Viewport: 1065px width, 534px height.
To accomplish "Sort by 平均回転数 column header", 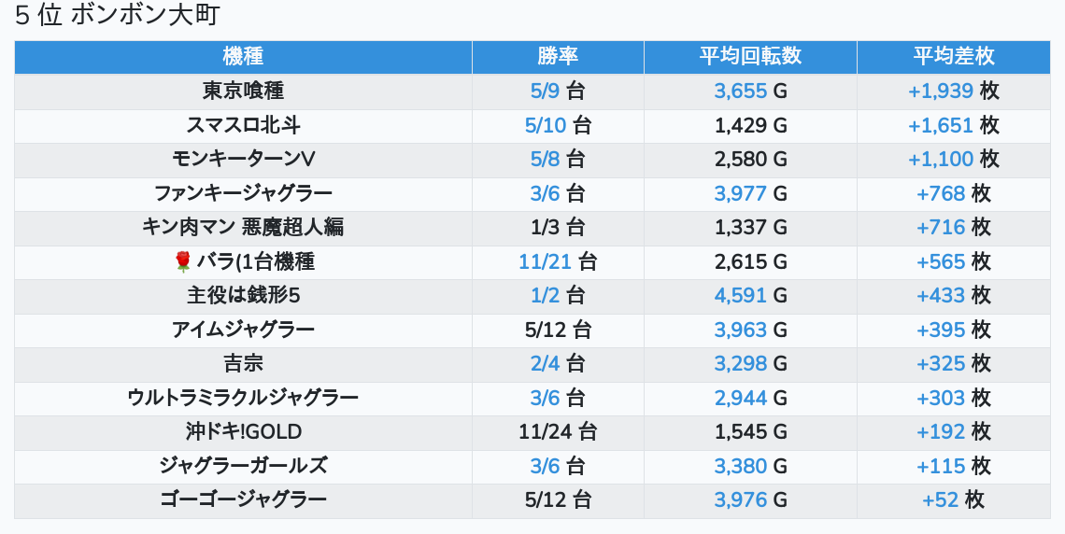I will pyautogui.click(x=750, y=56).
